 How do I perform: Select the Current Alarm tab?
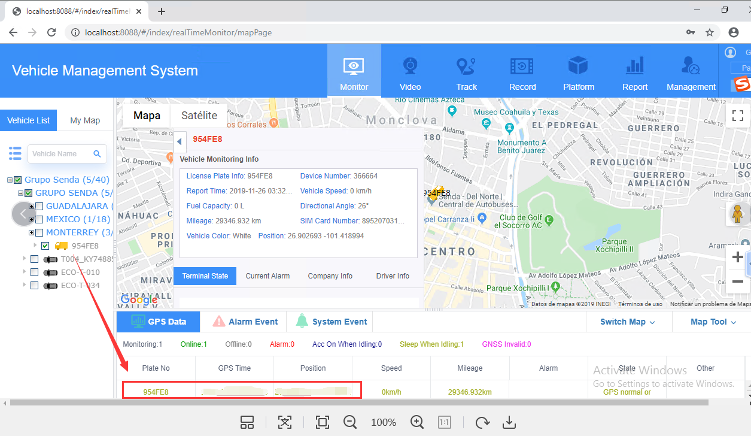tap(267, 276)
